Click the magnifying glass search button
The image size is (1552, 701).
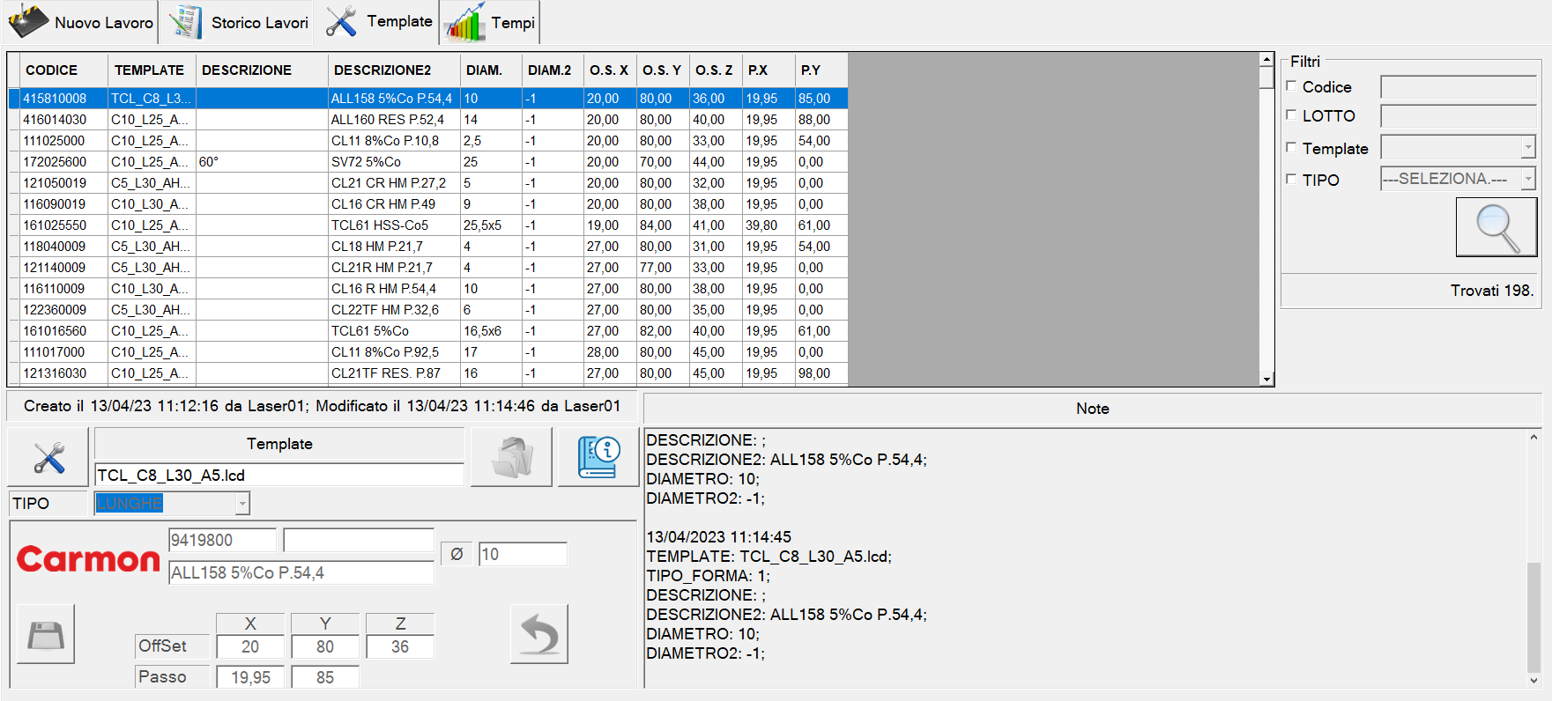tap(1496, 227)
